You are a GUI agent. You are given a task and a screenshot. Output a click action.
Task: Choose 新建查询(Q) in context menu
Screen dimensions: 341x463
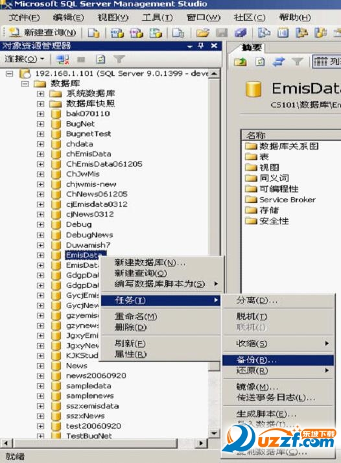[161, 273]
